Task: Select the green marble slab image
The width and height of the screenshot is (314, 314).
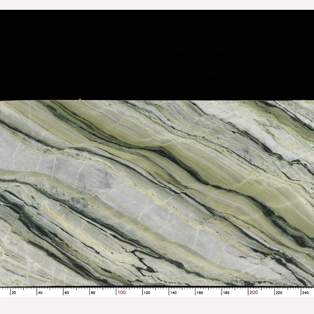Action: coord(157,192)
